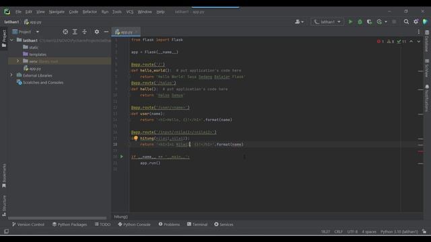Click the green typo checkmark indicator
Viewport: 431px width, 242px height.
[x=401, y=42]
